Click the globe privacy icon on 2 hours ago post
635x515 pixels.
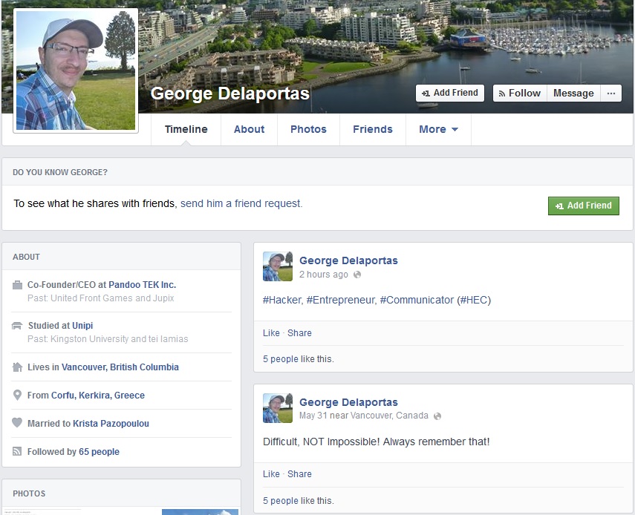pyautogui.click(x=356, y=275)
